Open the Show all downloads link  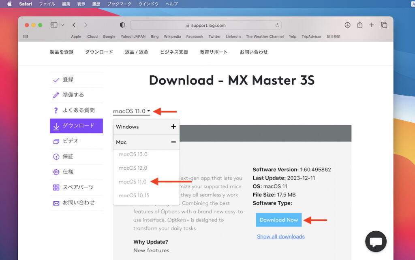(x=280, y=236)
